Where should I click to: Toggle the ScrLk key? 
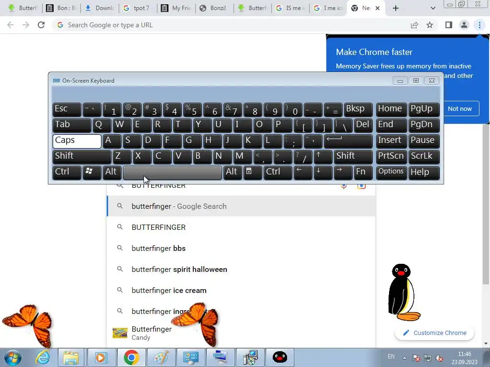pyautogui.click(x=424, y=157)
